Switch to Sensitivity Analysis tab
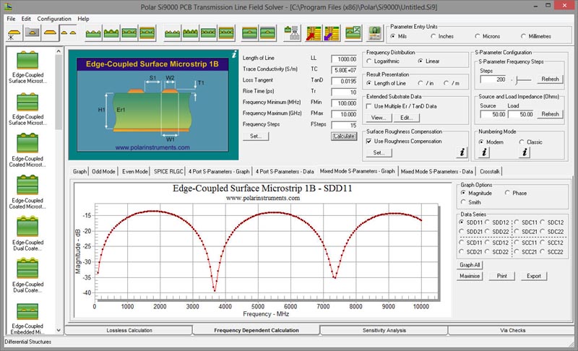 tap(384, 330)
